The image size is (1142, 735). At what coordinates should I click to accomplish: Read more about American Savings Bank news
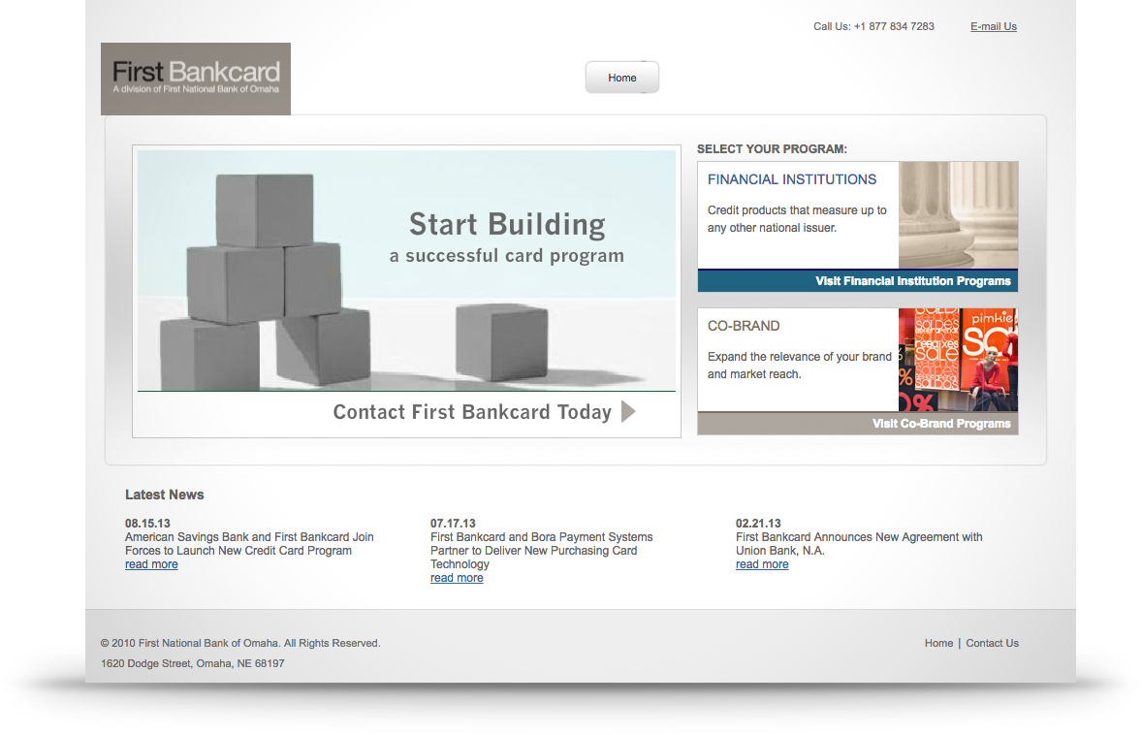click(x=151, y=564)
